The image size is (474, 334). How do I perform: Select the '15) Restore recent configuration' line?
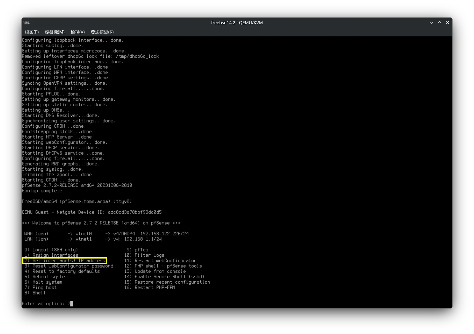click(x=167, y=282)
